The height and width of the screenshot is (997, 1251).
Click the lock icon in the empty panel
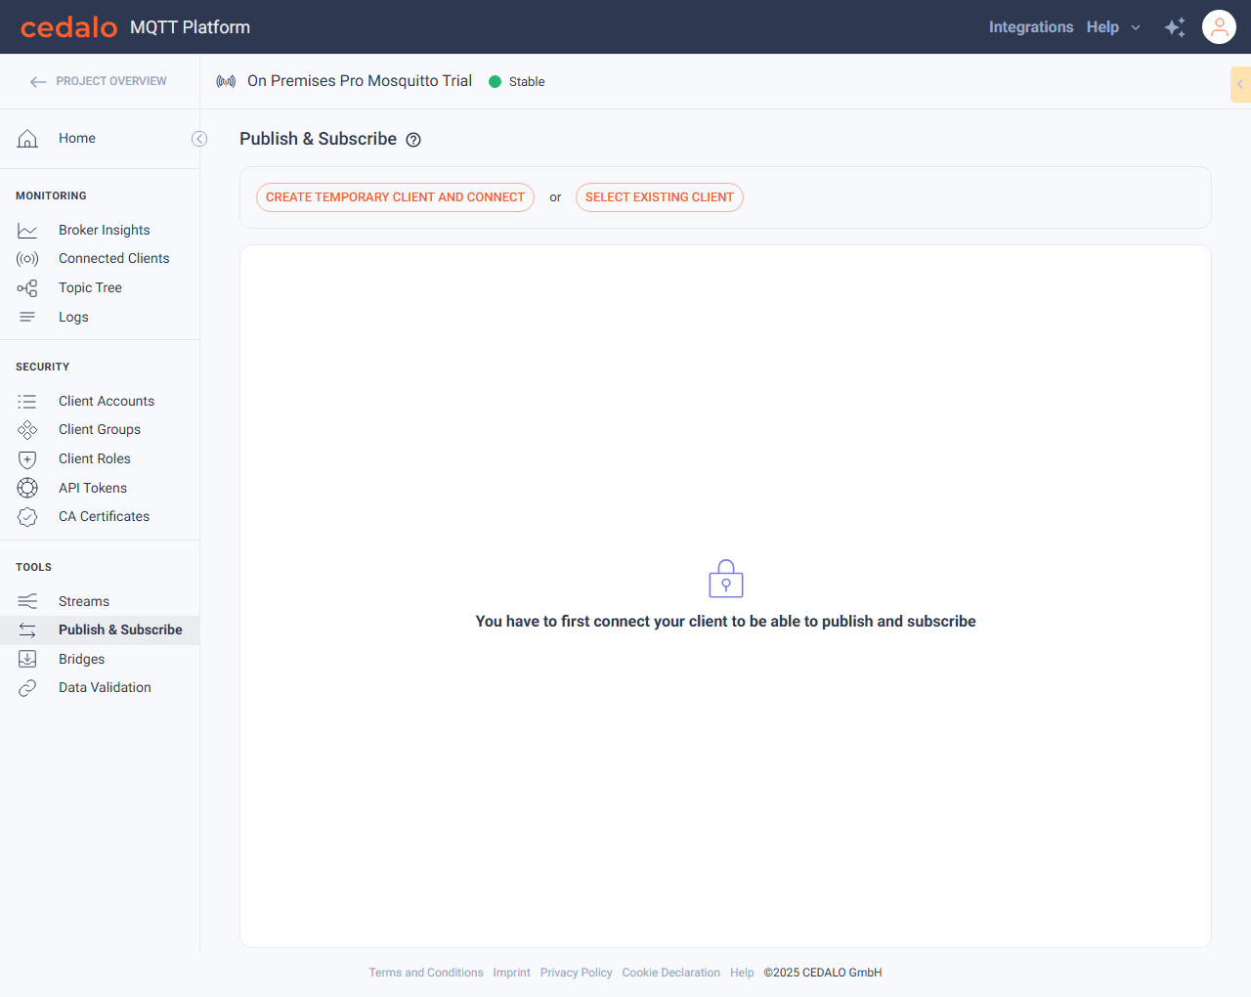coord(726,579)
